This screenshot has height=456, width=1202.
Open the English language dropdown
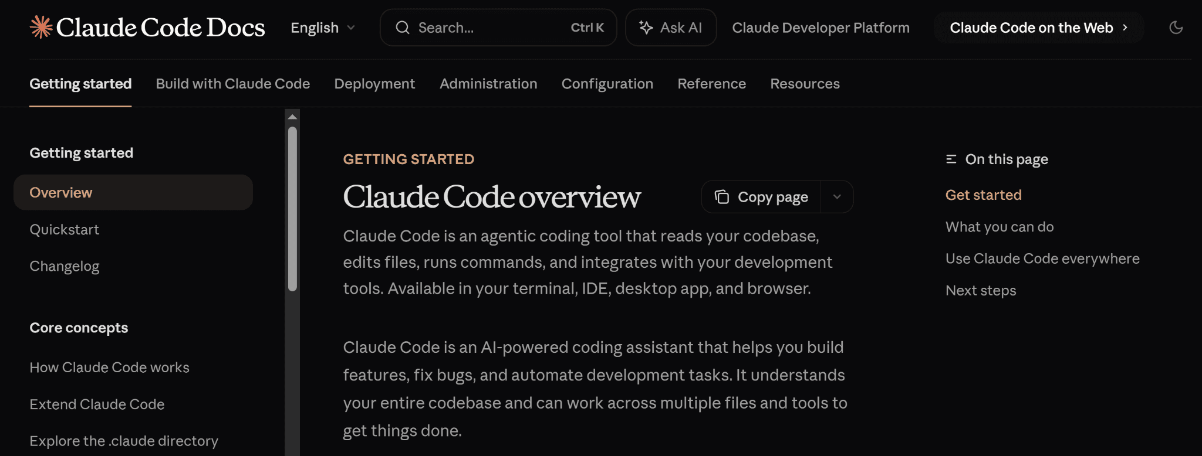(323, 28)
